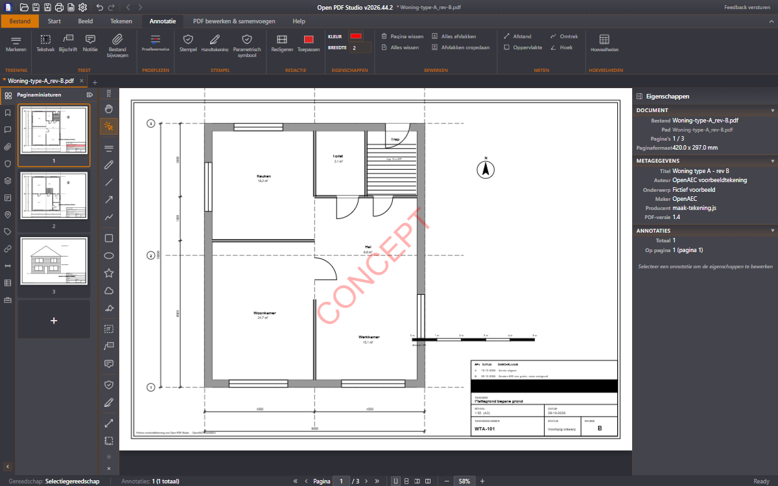Pick the Handtekening signature tool
The width and height of the screenshot is (778, 486).
click(x=215, y=44)
